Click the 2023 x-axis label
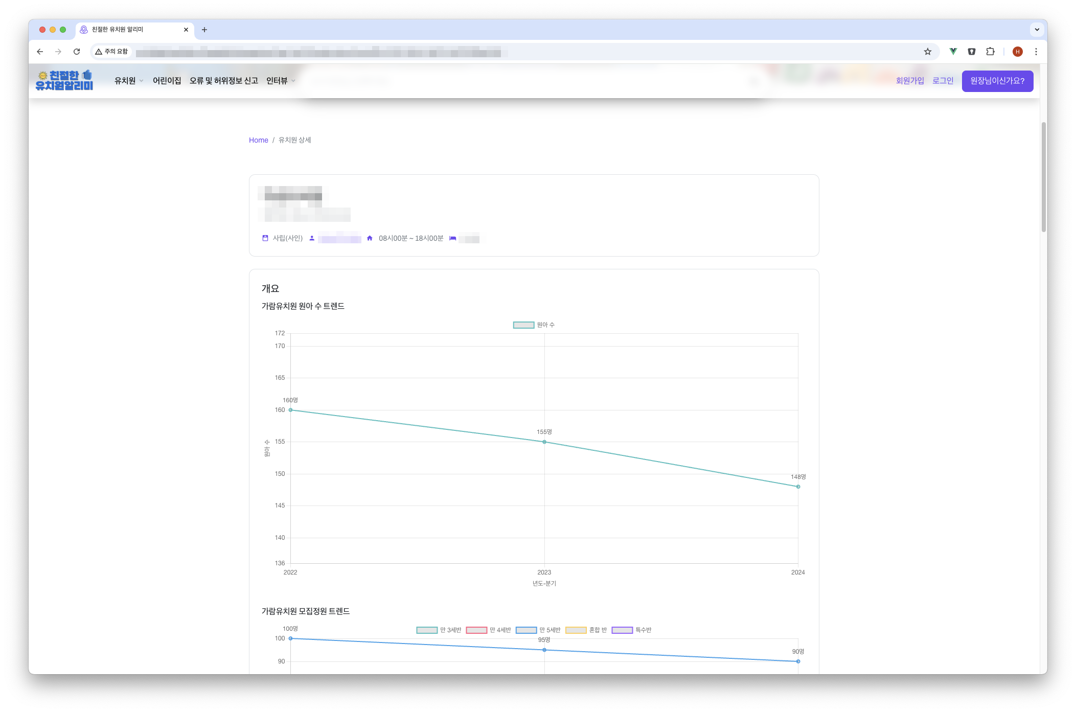The width and height of the screenshot is (1076, 712). pos(544,572)
